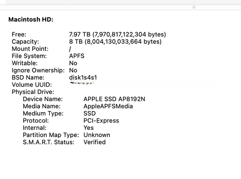Image resolution: width=241 pixels, height=179 pixels.
Task: Select the "S.M.A.R.T. Status:" label
Action: 49,142
